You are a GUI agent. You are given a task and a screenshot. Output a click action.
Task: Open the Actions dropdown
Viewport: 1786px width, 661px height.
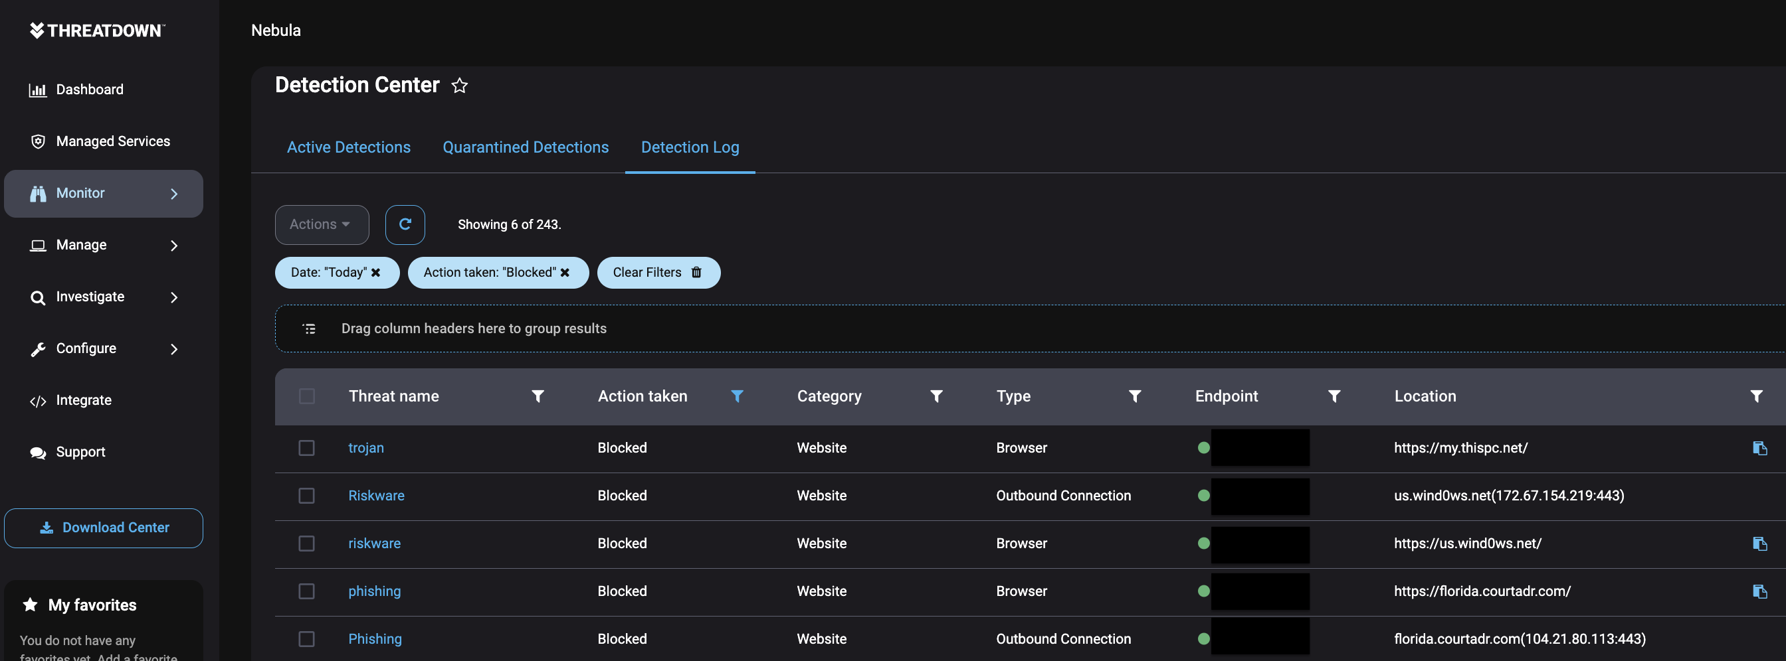click(x=322, y=224)
